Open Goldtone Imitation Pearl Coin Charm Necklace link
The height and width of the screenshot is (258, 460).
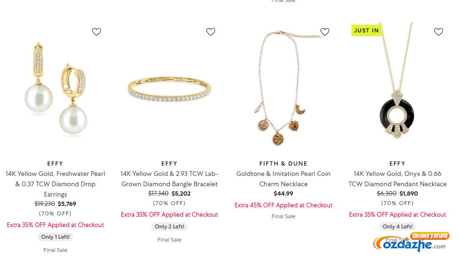(x=283, y=179)
